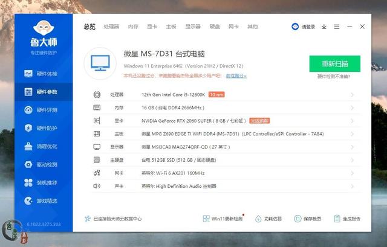Image resolution: width=387 pixels, height=247 pixels.
Task: Open 游戏精选 games section
Action: (x=41, y=201)
